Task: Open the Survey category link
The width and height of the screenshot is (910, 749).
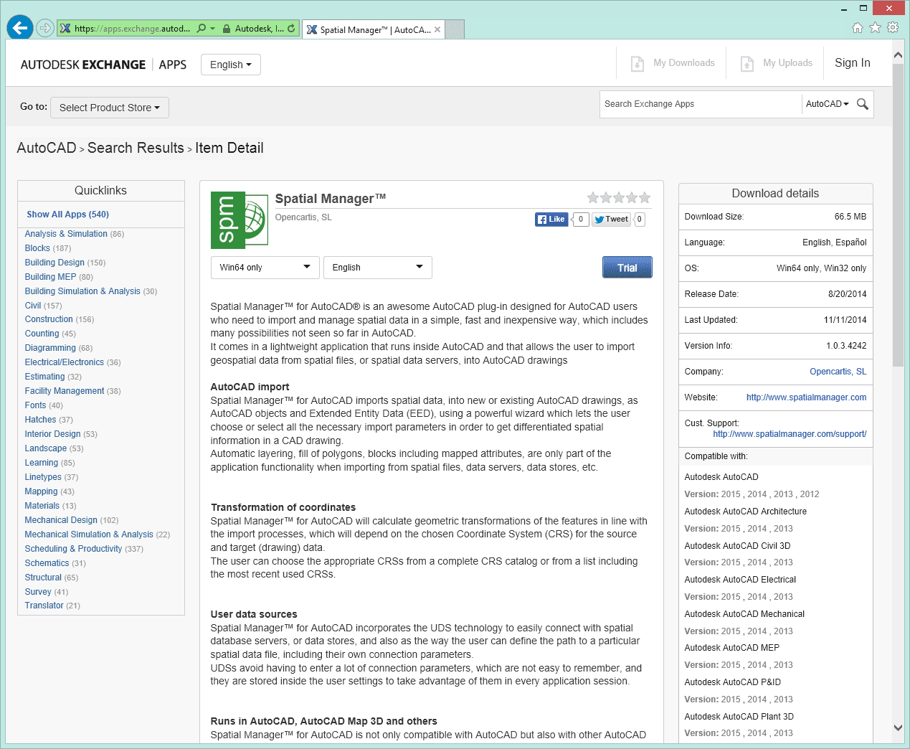Action: 38,592
